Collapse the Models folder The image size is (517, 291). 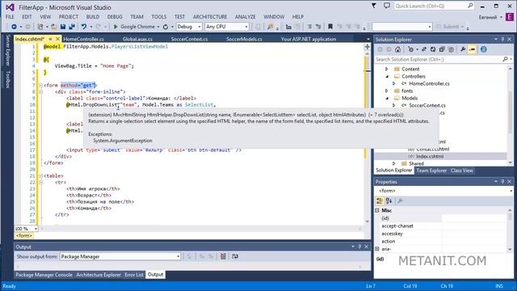387,98
